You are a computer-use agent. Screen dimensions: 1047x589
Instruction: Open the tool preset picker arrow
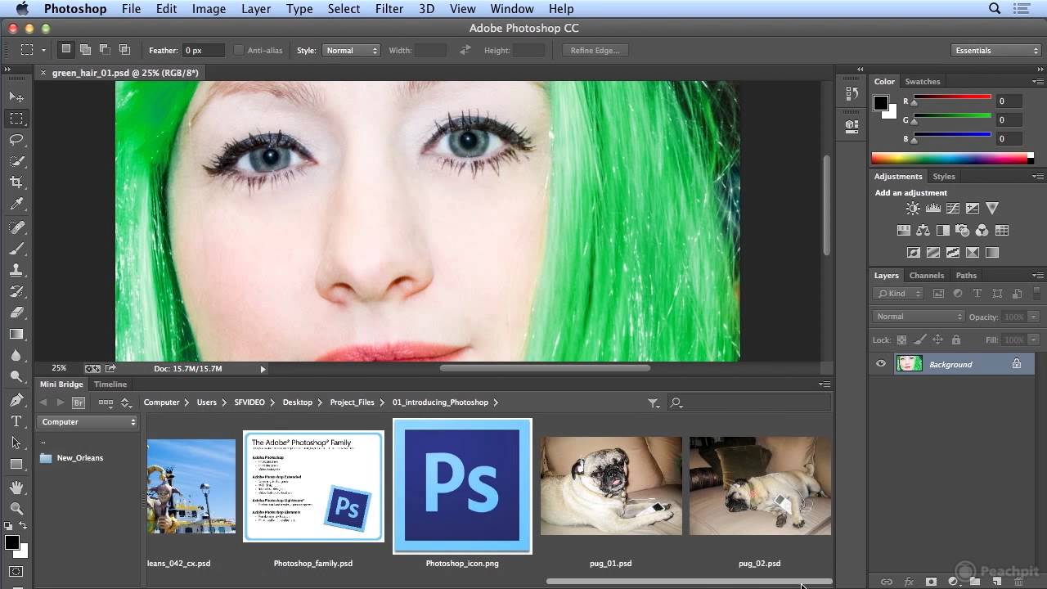tap(43, 51)
